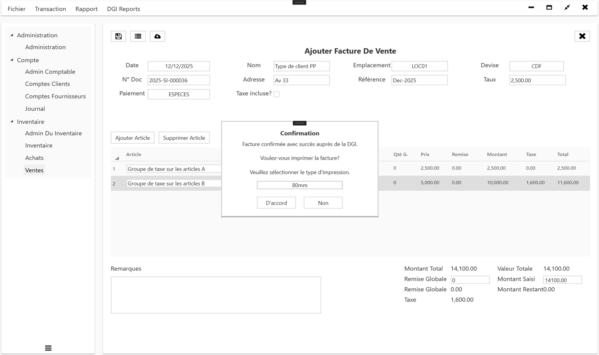This screenshot has width=599, height=355.
Task: Open the DGI Reports menu
Action: tap(123, 9)
